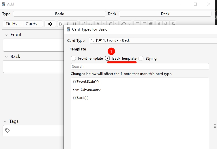Apply subscript formatting
Image resolution: width=217 pixels, height=149 pixels.
coord(90,23)
